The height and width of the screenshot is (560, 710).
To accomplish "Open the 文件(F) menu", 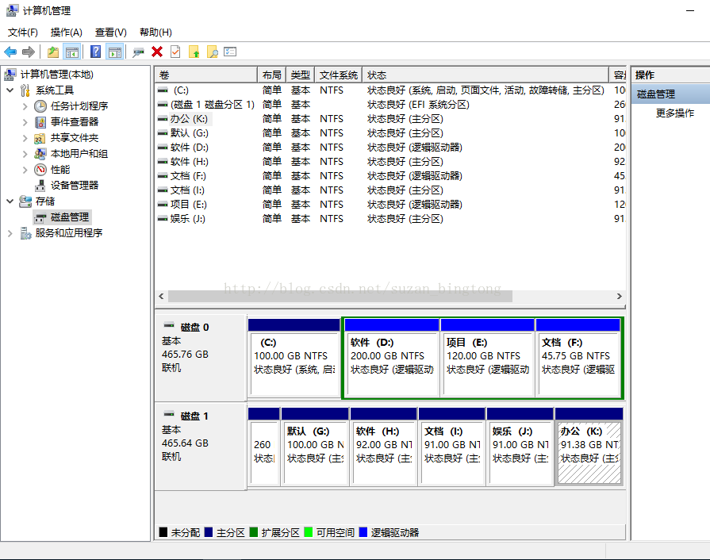I will click(23, 33).
